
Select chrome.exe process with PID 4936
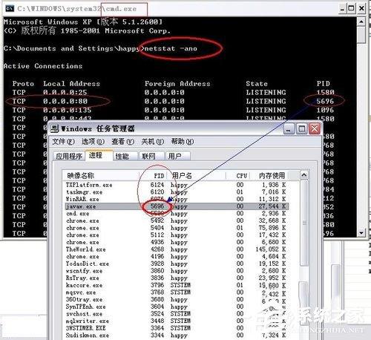pyautogui.click(x=176, y=242)
